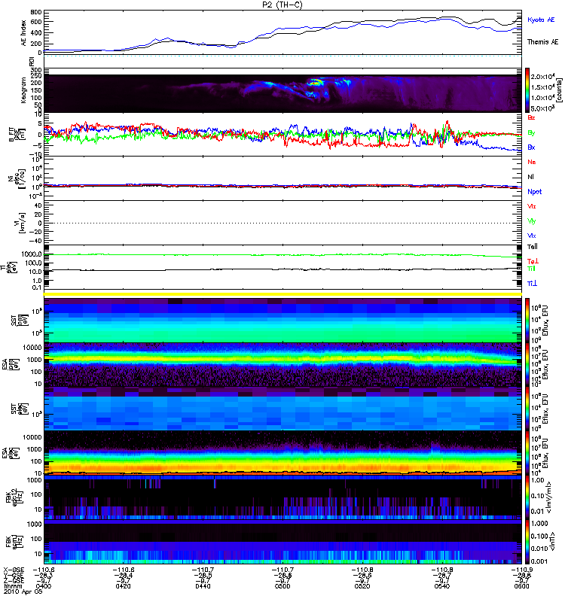Screen dimensions: 565x602
Task: Select the red Ne density legend label
Action: coord(532,162)
